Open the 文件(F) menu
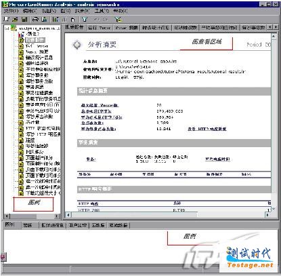The height and width of the screenshot is (276, 281). coord(11,11)
